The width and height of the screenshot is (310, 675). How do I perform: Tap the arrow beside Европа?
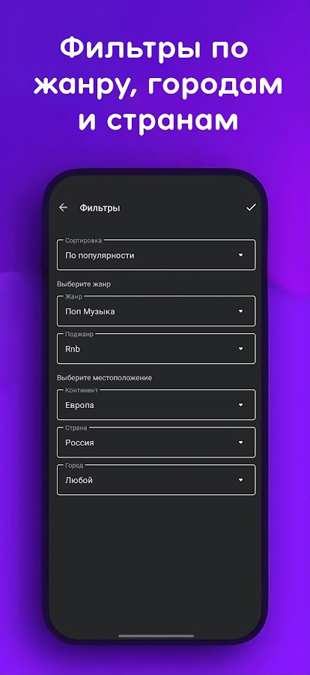click(241, 405)
